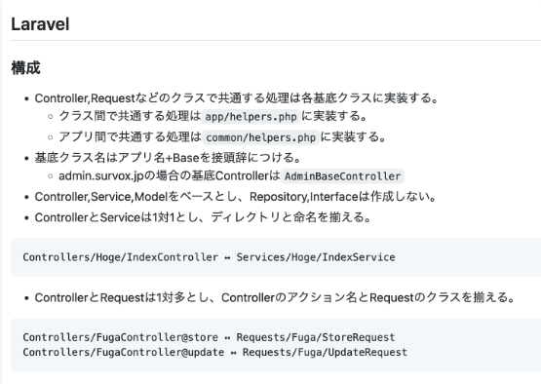Click the bullet ControllerとRequestは1対多とし
Image resolution: width=541 pixels, height=384 pixels.
pyautogui.click(x=275, y=297)
